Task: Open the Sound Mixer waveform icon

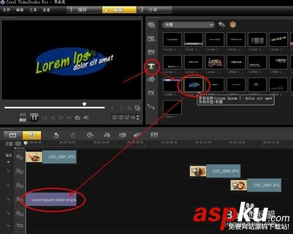Action: click(107, 135)
